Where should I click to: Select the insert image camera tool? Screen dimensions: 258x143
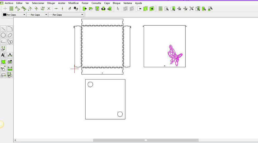[10, 62]
